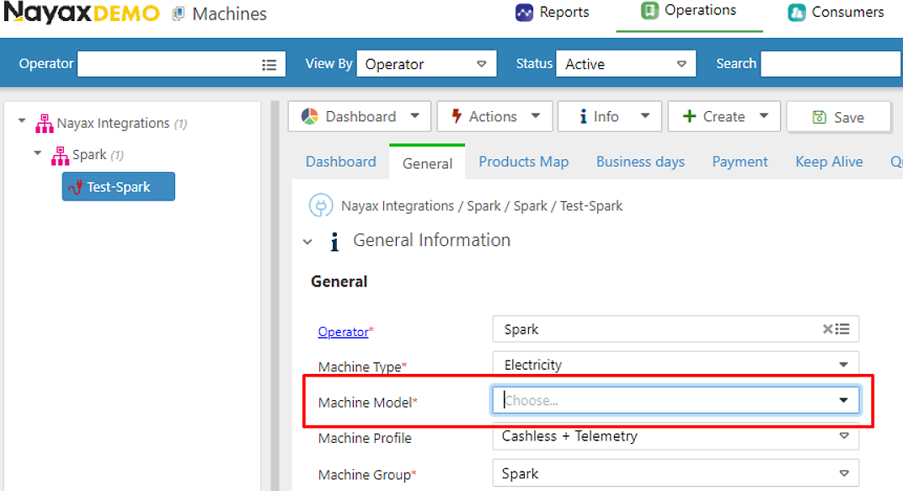The height and width of the screenshot is (491, 903).
Task: Click the Actions lightning bolt icon
Action: pos(457,116)
